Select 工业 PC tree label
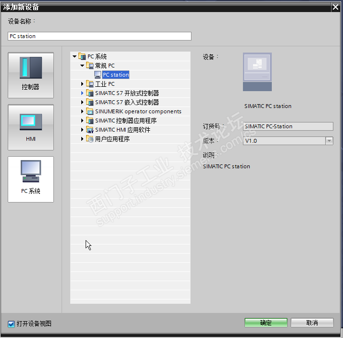 pyautogui.click(x=105, y=84)
